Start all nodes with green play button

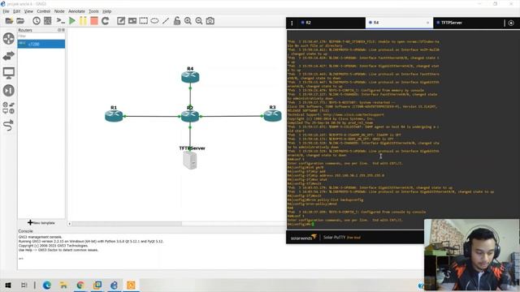click(x=72, y=21)
